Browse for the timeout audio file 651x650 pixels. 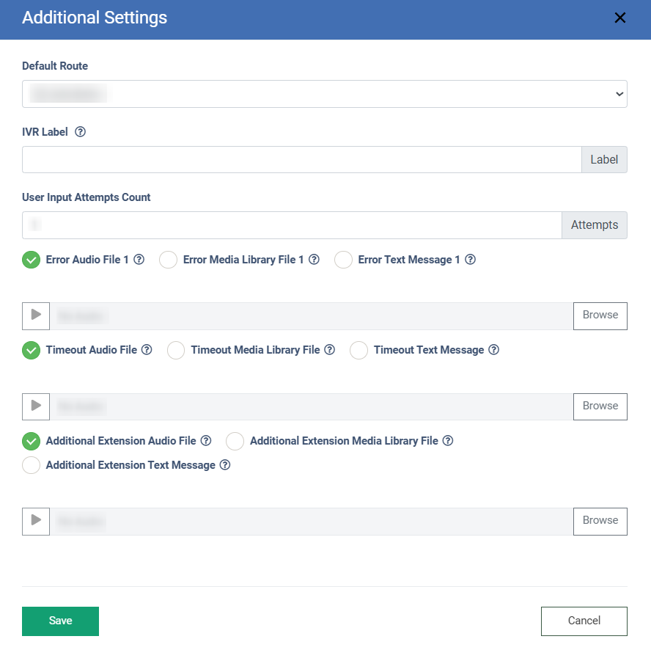pyautogui.click(x=600, y=406)
